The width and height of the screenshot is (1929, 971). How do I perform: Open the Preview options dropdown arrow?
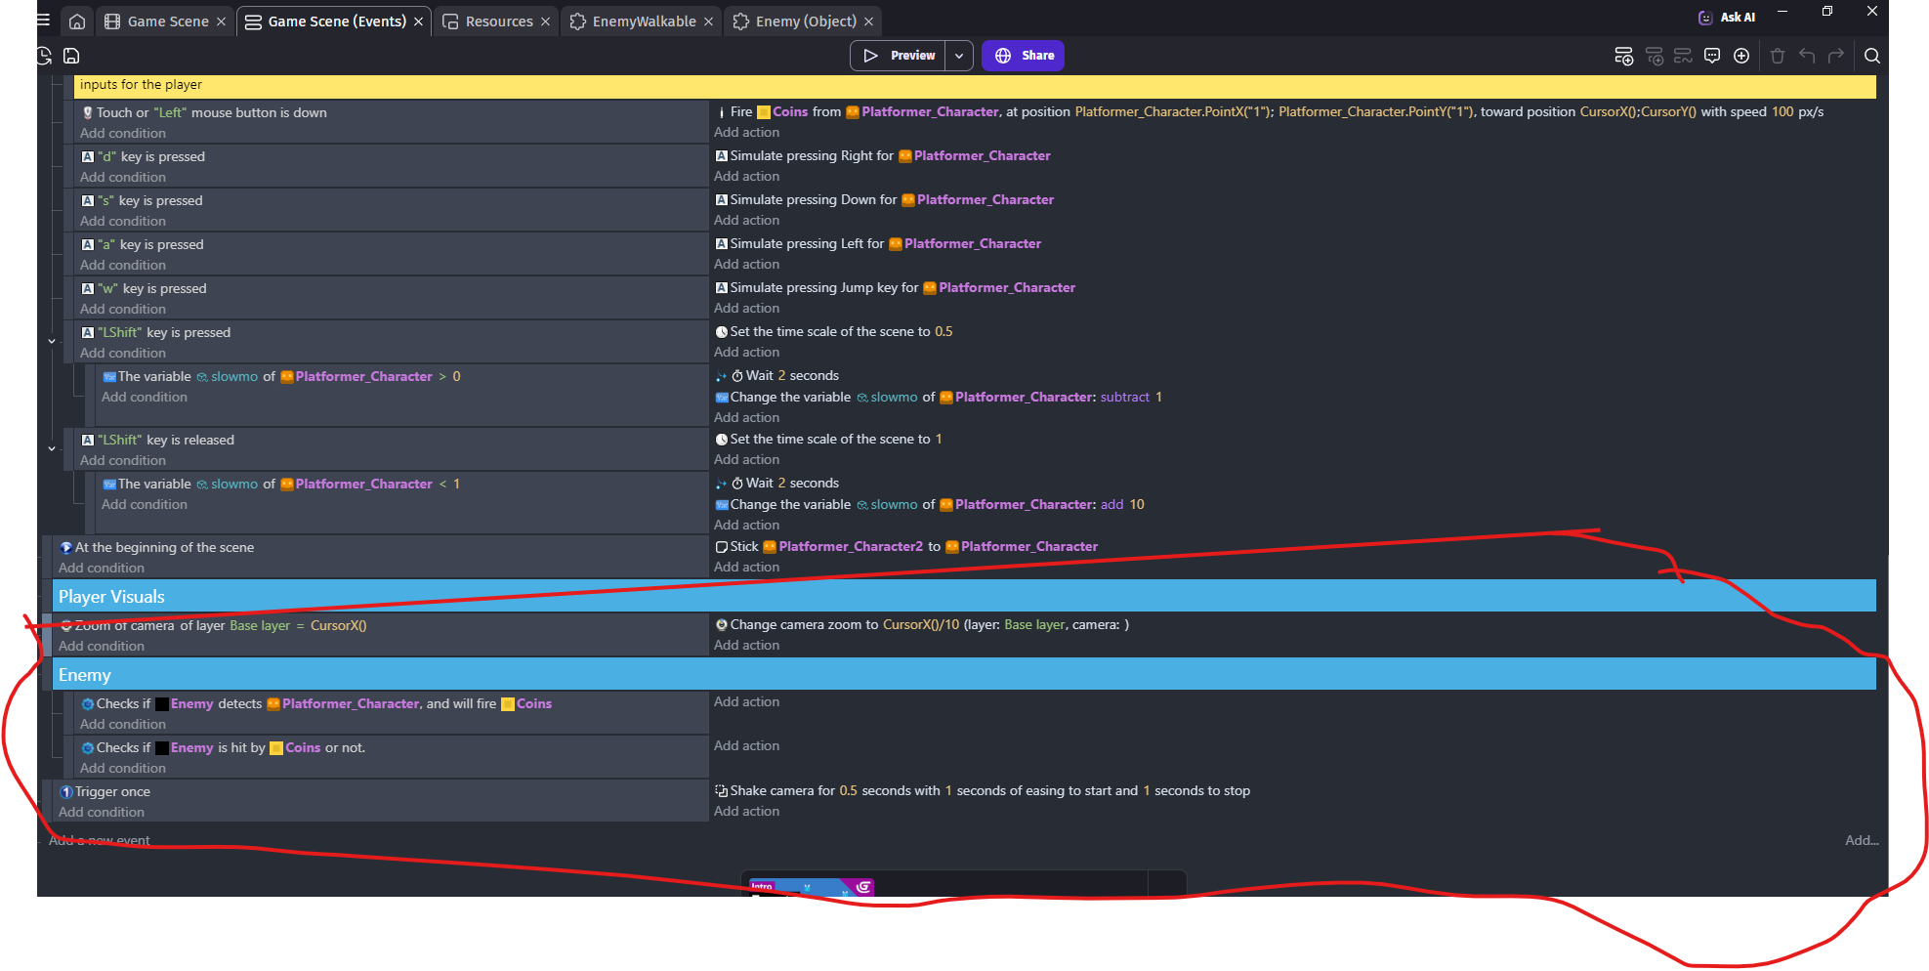[x=959, y=56]
